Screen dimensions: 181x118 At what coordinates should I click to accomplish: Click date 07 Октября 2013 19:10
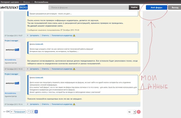pyautogui.click(x=14, y=69)
